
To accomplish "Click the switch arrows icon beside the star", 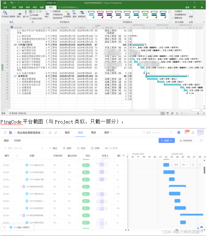I will click(56, 132).
